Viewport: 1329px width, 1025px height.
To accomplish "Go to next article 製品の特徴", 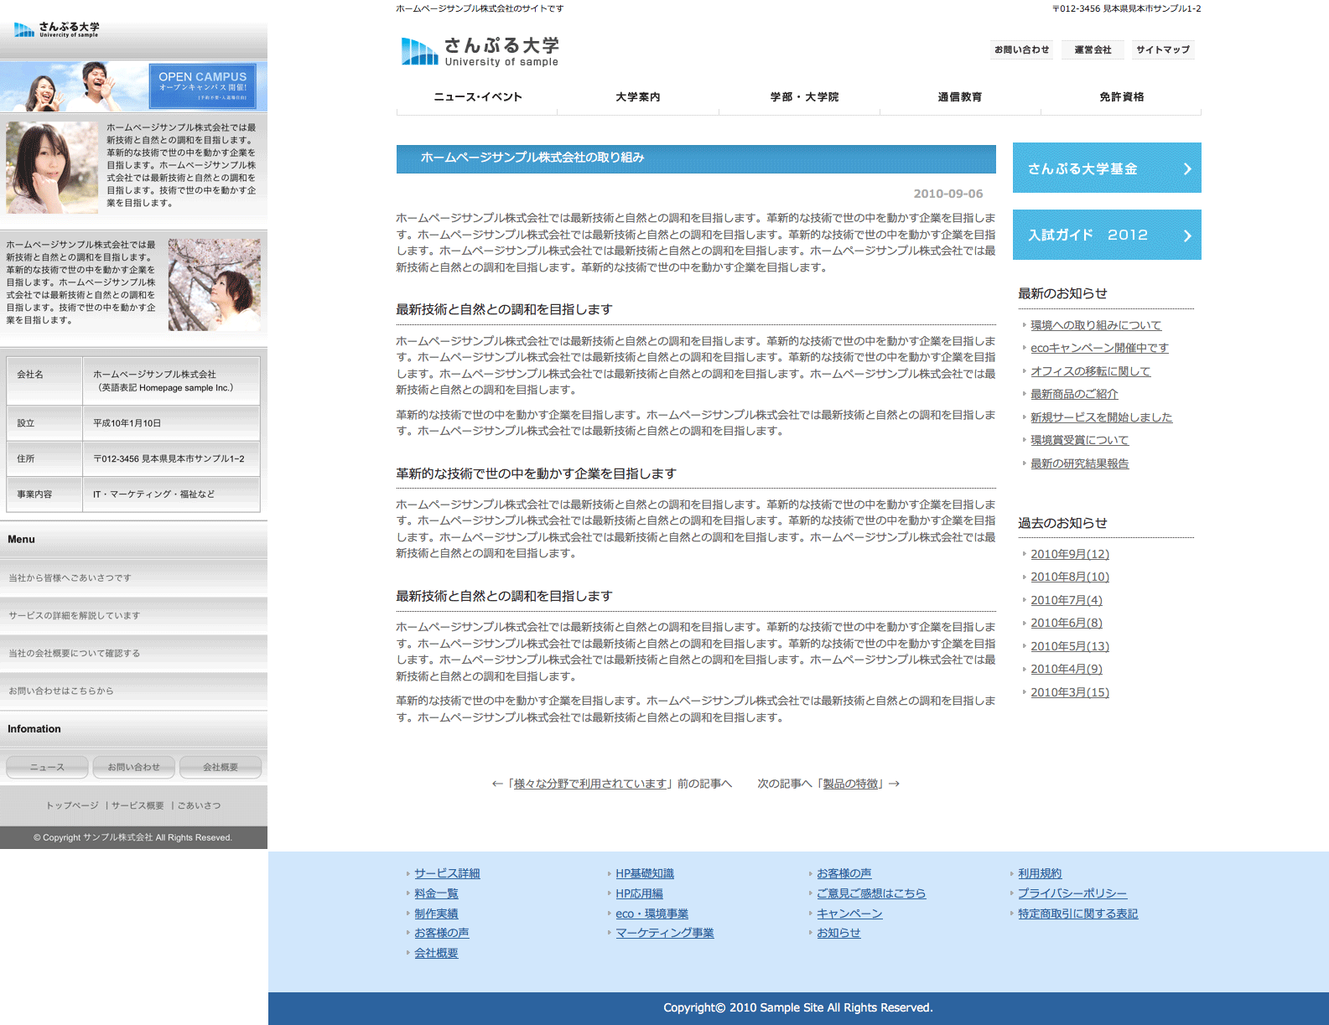I will pos(850,784).
